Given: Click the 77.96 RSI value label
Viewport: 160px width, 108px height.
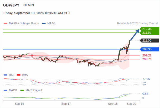Looking at the screenshot, I should point(146,79).
